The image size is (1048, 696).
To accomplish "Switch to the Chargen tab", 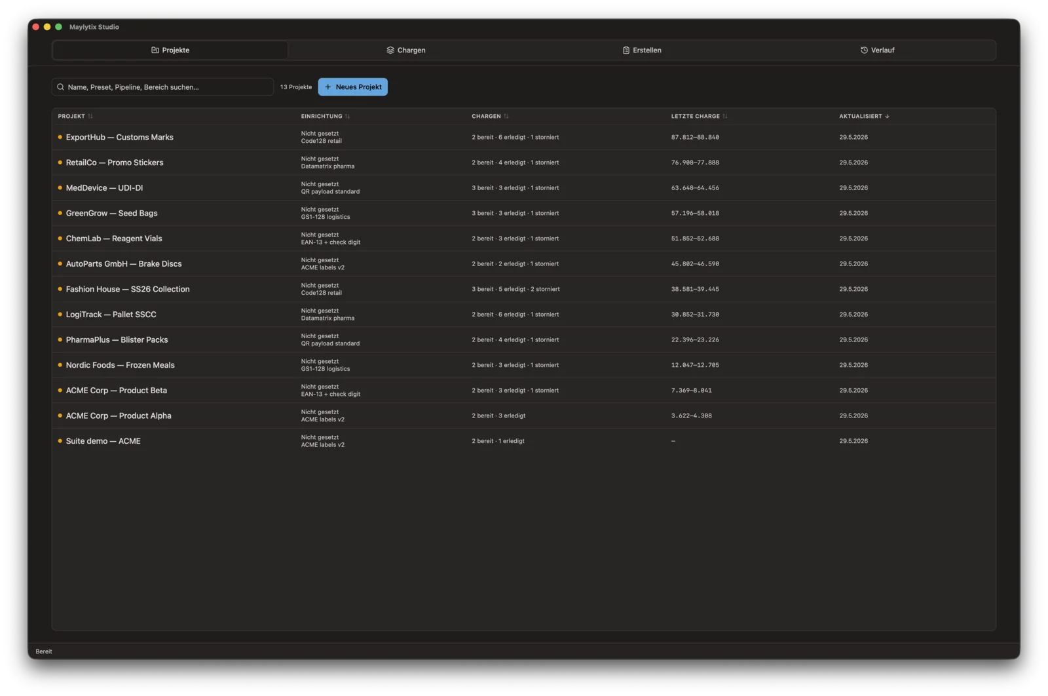I will coord(406,50).
